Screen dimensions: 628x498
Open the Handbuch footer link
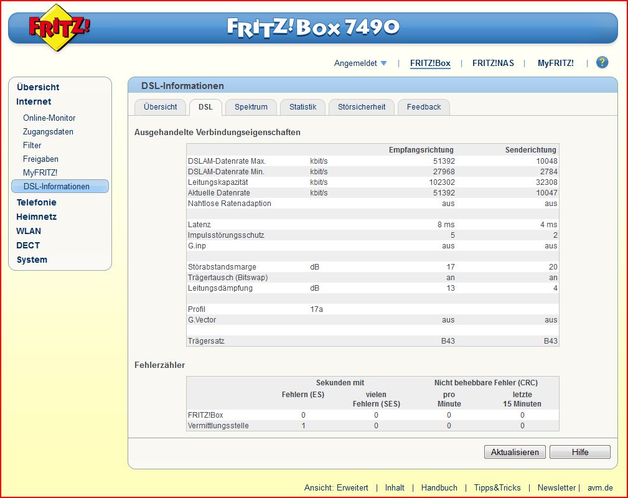(439, 487)
